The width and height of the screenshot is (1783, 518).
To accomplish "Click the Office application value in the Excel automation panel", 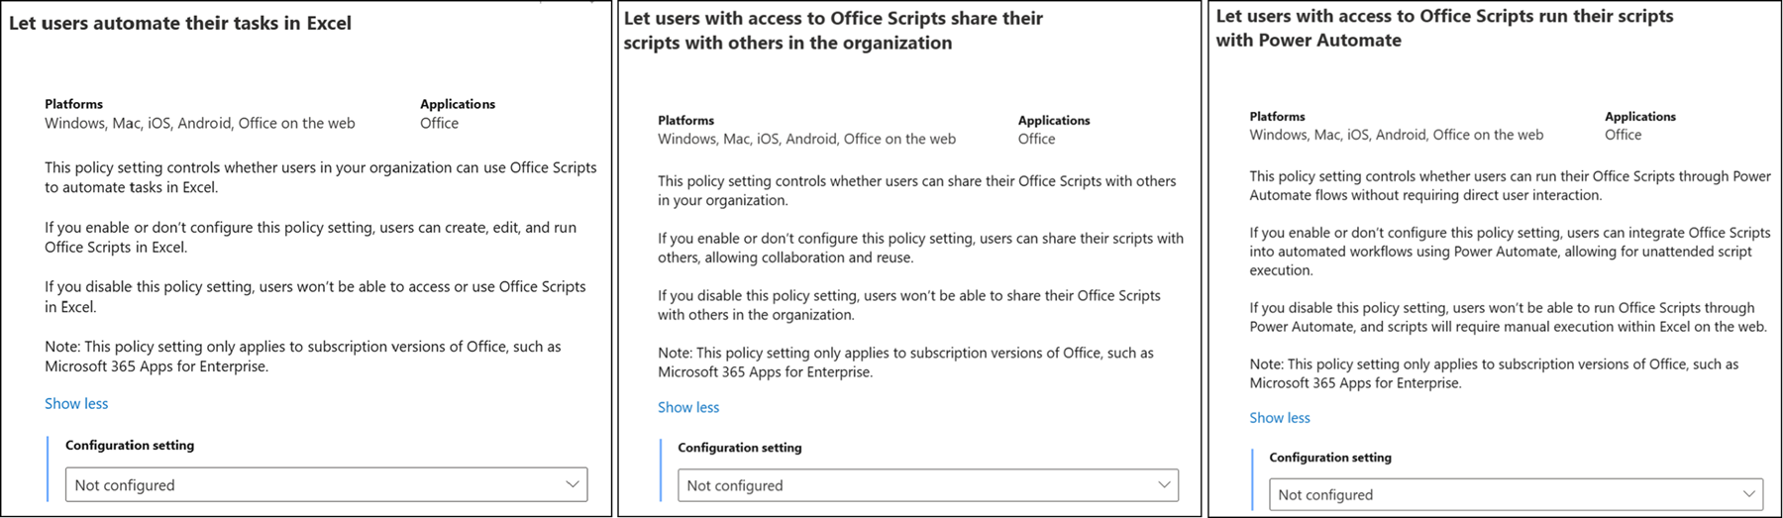I will tap(439, 123).
